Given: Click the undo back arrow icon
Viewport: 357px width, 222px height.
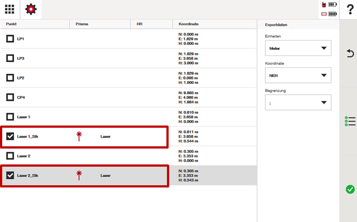Looking at the screenshot, I should tap(349, 53).
